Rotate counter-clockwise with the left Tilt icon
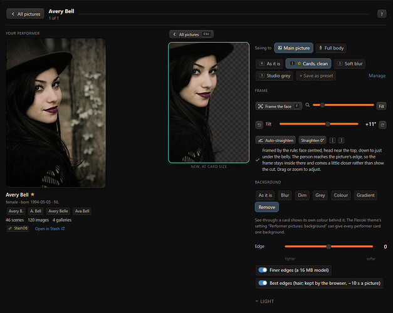 point(259,125)
